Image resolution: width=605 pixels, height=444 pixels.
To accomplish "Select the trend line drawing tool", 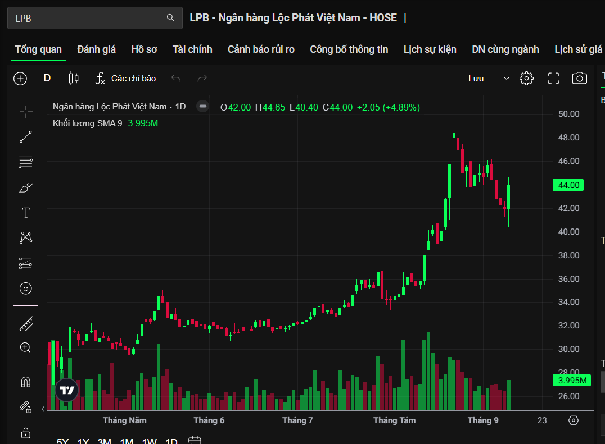I will point(26,137).
